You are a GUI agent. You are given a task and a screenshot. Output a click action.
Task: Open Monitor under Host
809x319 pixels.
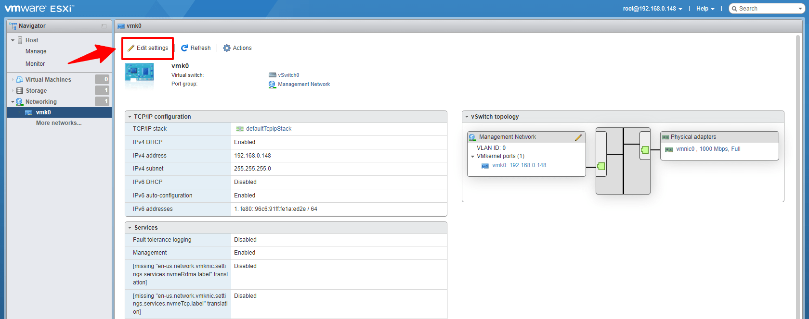click(x=35, y=64)
